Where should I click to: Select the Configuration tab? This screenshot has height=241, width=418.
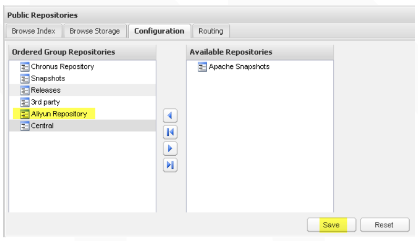click(159, 31)
